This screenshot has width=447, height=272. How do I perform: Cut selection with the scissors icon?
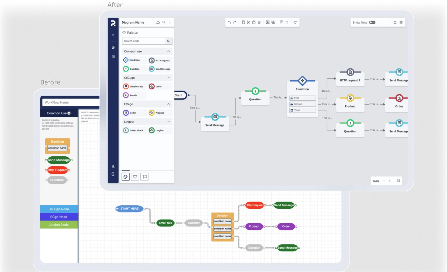click(248, 22)
